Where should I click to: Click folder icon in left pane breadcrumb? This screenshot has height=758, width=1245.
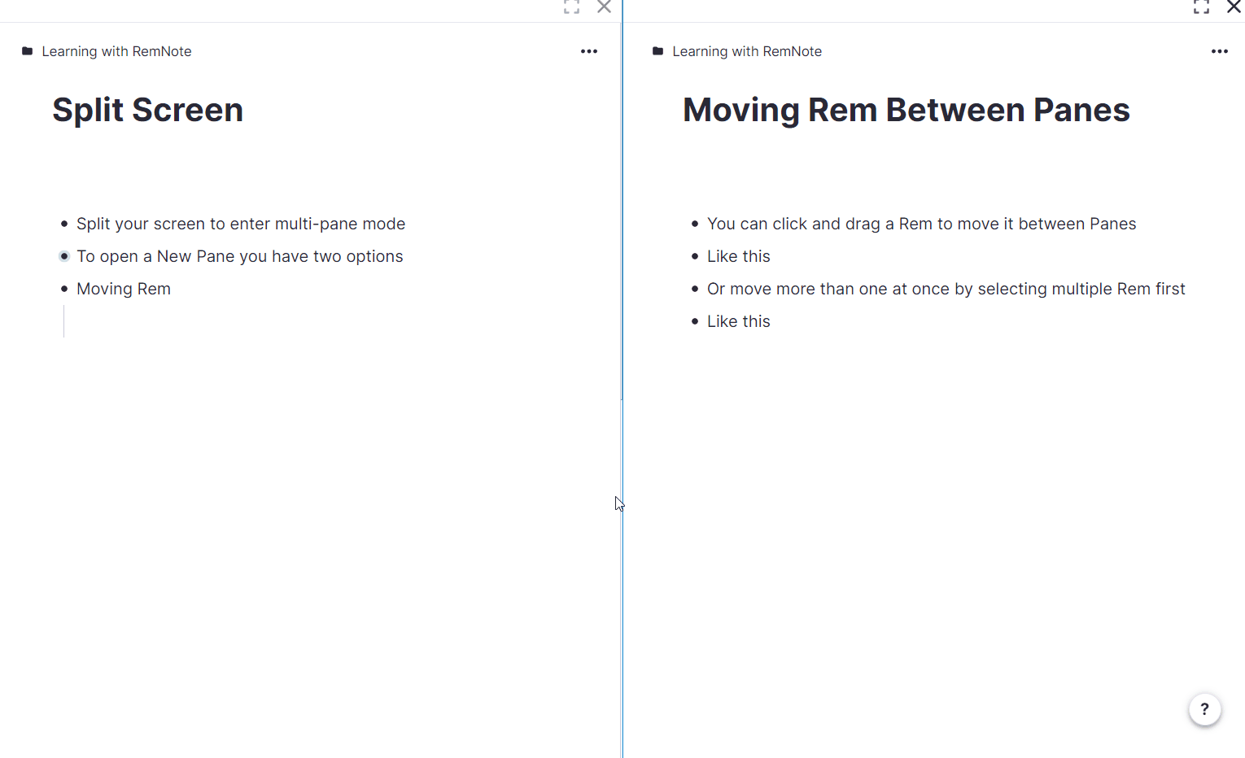28,51
